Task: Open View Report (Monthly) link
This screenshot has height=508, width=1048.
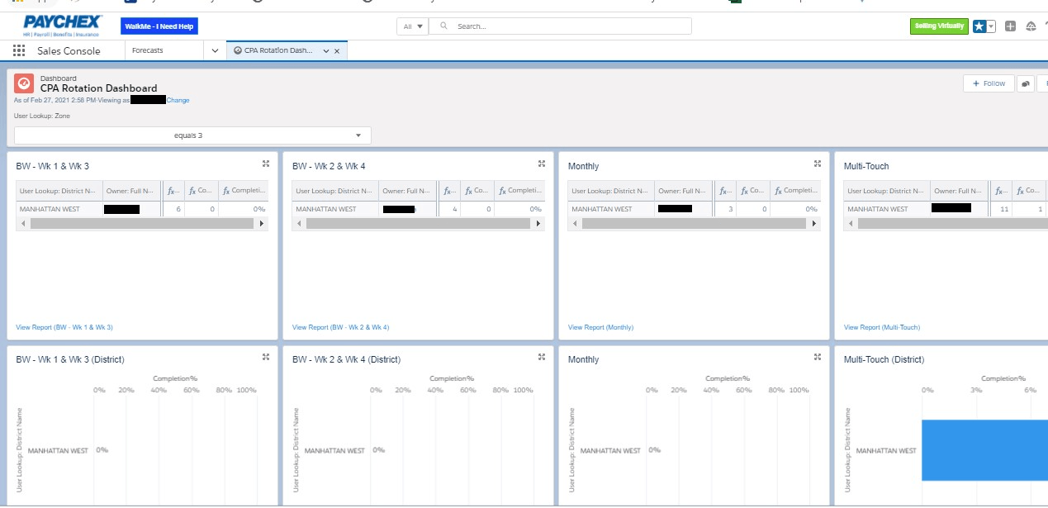Action: (600, 327)
